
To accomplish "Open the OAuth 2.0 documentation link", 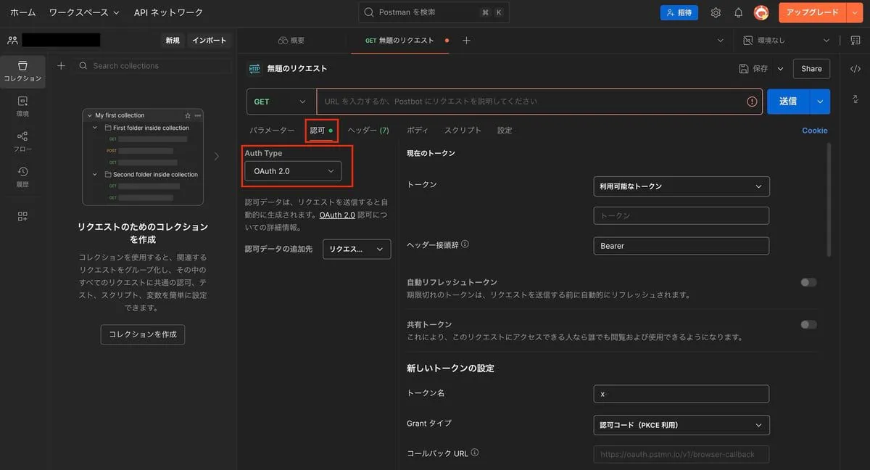I will tap(337, 215).
